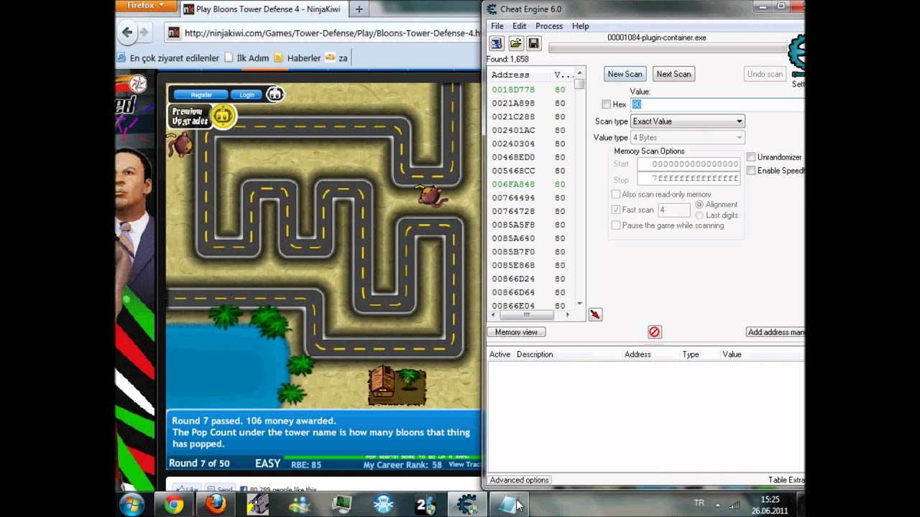Click the New Scan button
This screenshot has width=920, height=517.
(625, 74)
